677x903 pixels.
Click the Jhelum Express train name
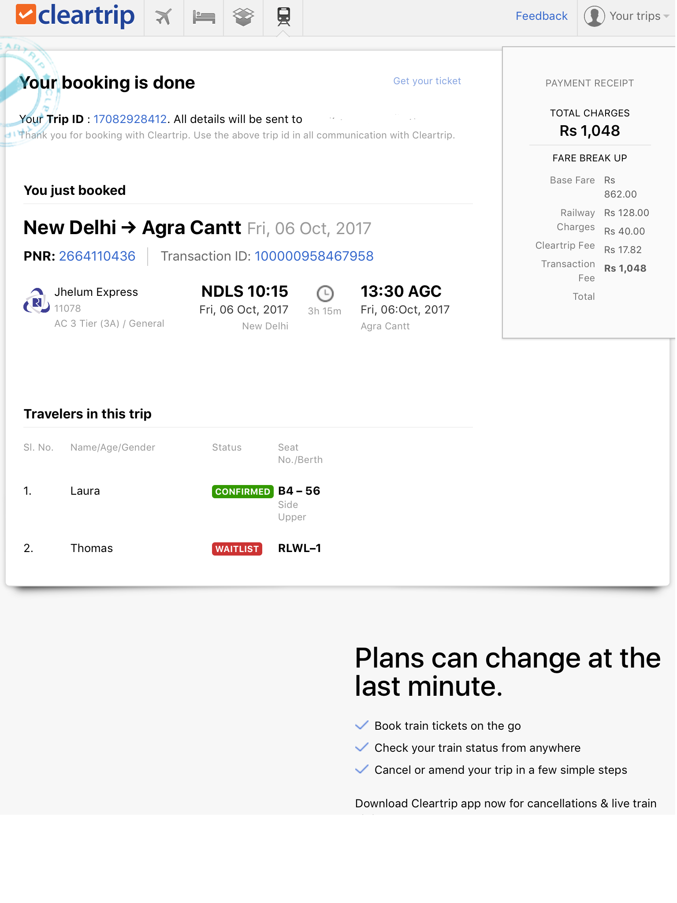(96, 292)
